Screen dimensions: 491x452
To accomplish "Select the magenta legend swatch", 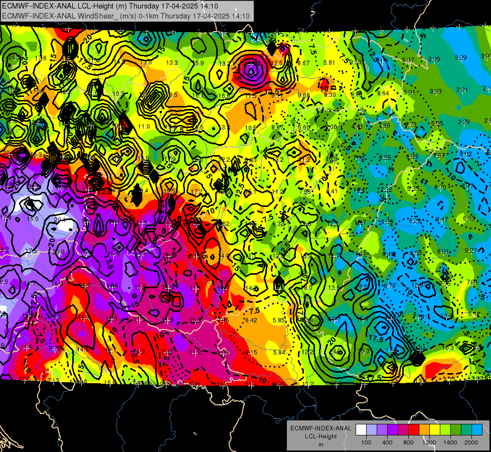I will coord(403,430).
